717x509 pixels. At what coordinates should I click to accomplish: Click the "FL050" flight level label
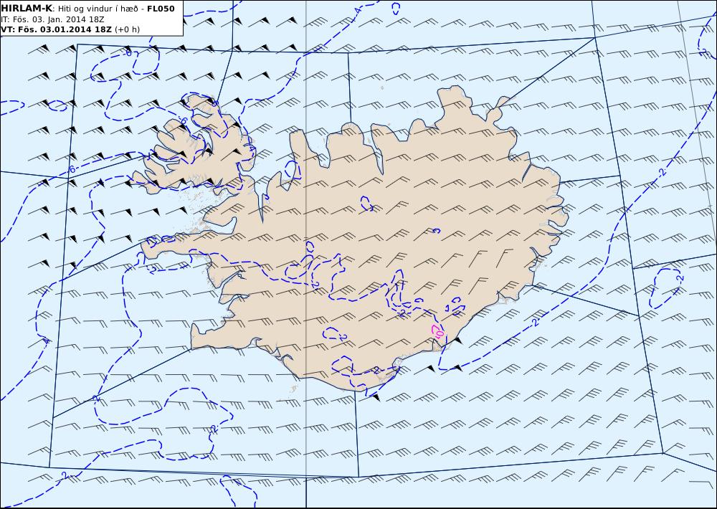[x=161, y=8]
